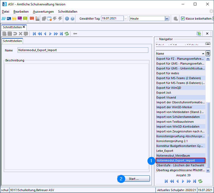Select Export für mebis in Navigator

[x=180, y=73]
